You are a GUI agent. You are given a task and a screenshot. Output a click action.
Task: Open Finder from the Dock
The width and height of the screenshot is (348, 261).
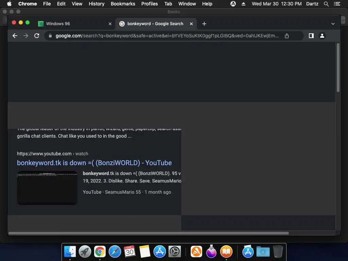click(x=70, y=252)
